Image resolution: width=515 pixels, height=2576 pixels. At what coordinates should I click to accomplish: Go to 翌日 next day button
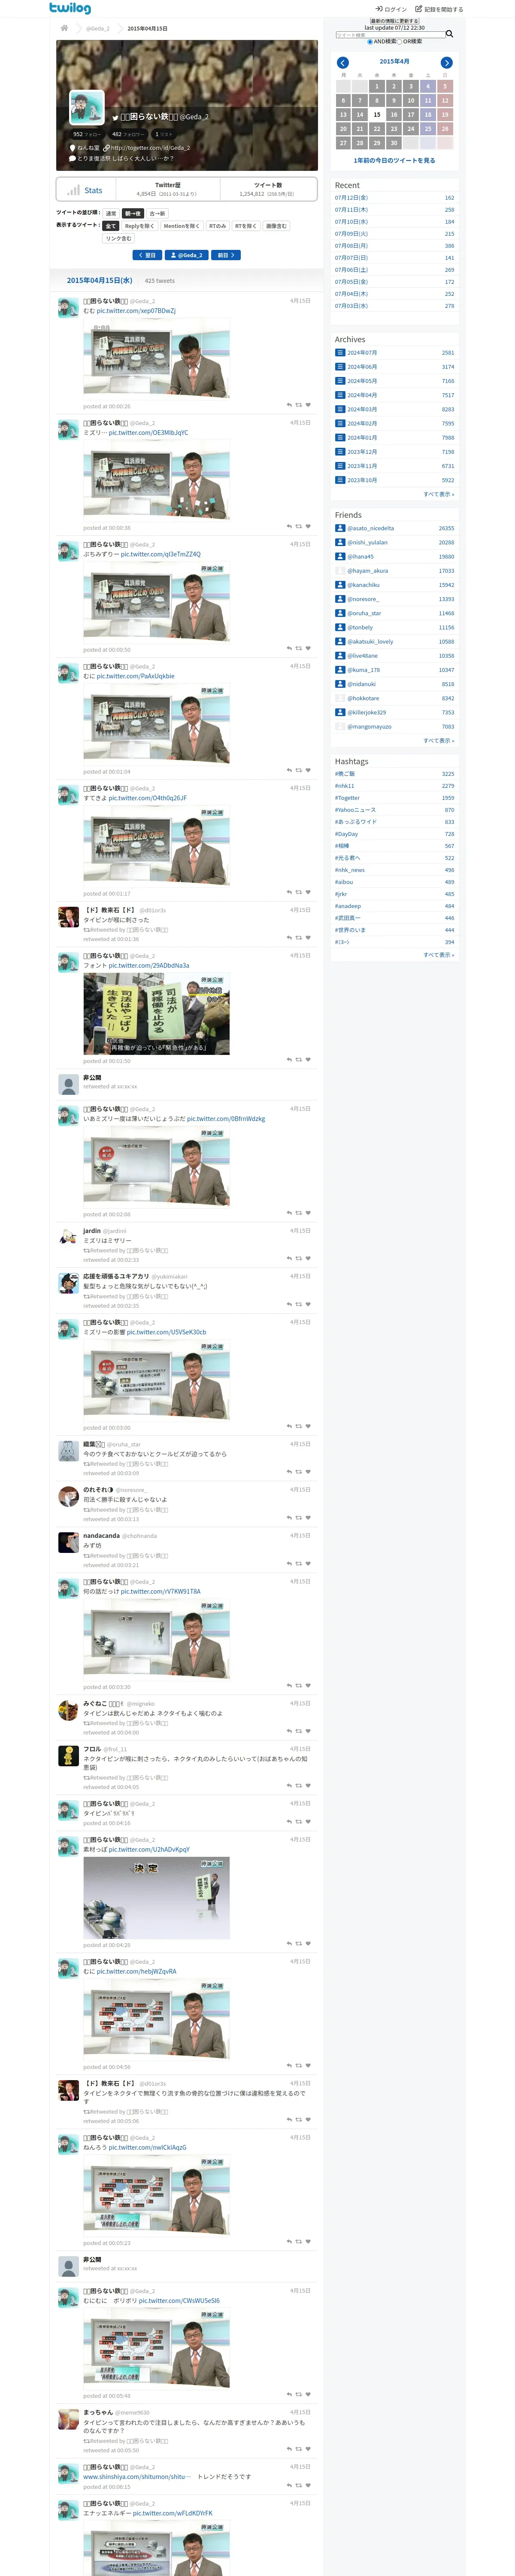coord(147,255)
